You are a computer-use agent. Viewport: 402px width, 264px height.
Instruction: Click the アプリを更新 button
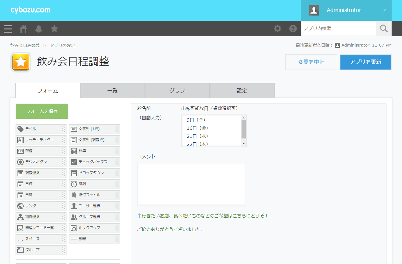(x=365, y=62)
